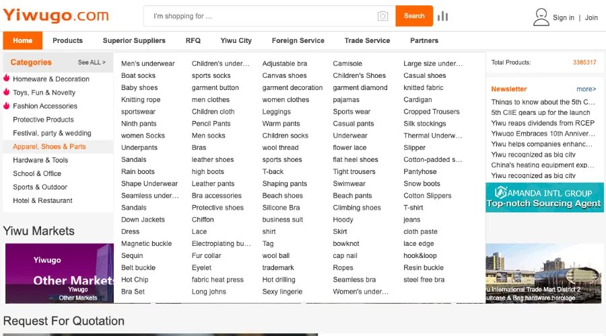
Task: Open Fur collar subcategory
Action: tap(207, 256)
